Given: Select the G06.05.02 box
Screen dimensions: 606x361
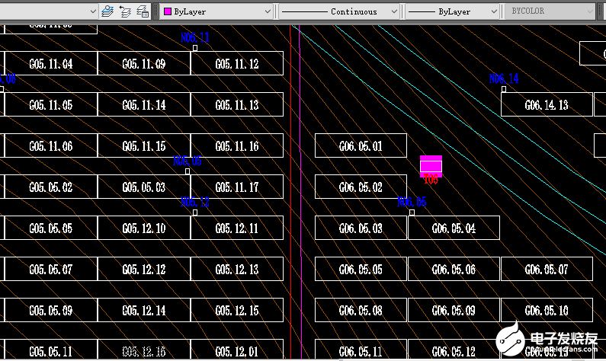Looking at the screenshot, I should [x=361, y=187].
